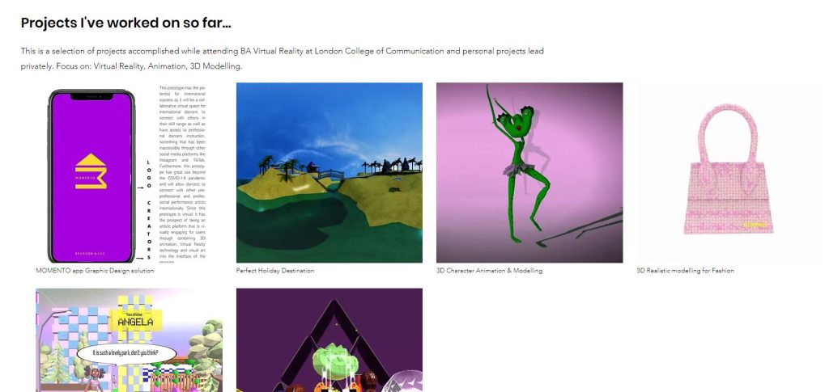Click the palm trees on the island
The height and width of the screenshot is (392, 829).
(x=287, y=167)
